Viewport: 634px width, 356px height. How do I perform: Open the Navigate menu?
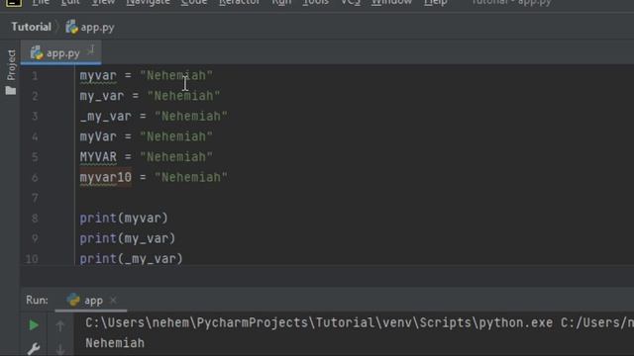(148, 2)
